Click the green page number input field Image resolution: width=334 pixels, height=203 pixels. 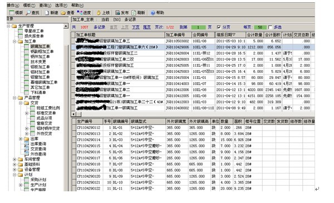(x=198, y=27)
